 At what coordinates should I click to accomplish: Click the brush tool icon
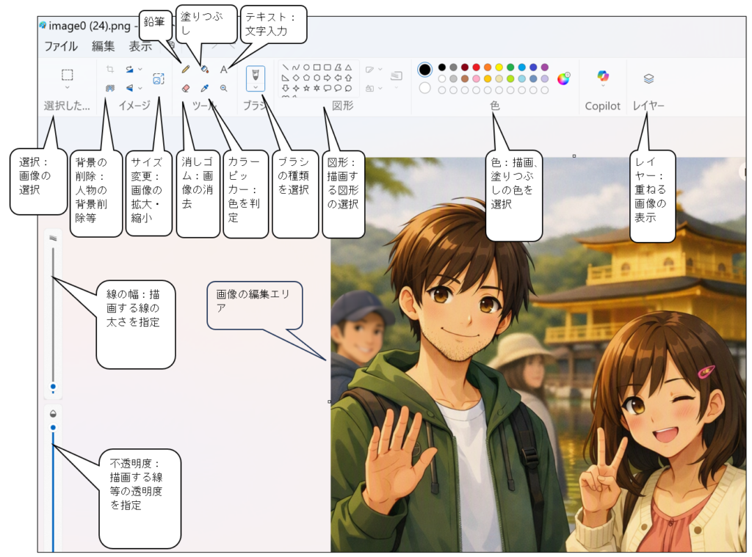255,75
